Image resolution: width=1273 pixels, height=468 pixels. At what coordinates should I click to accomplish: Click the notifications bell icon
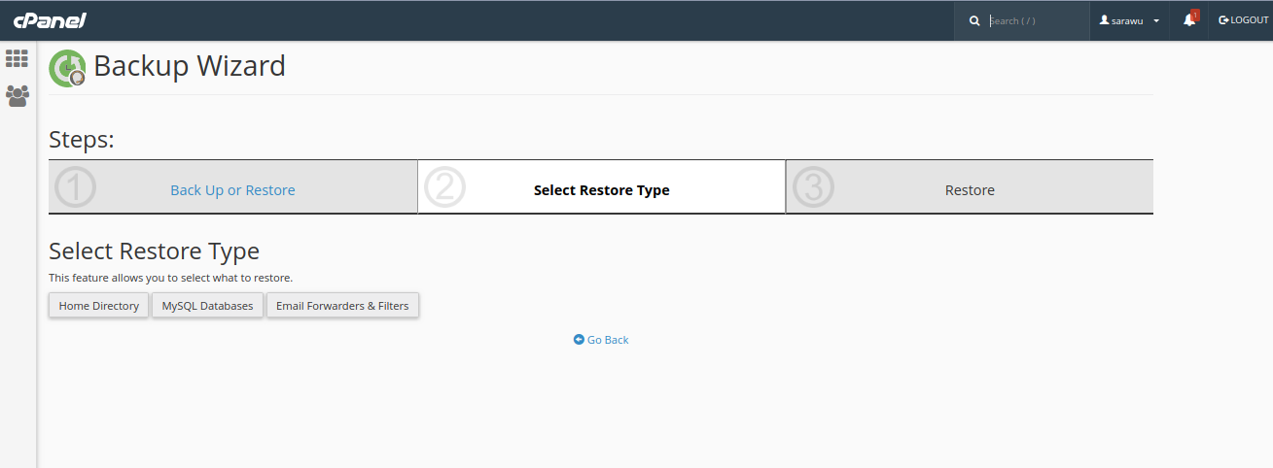[1189, 20]
